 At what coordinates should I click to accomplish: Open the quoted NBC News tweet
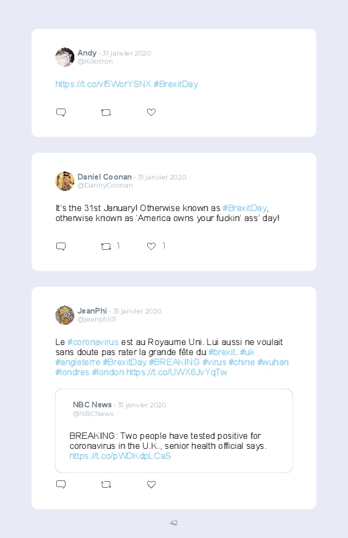174,431
